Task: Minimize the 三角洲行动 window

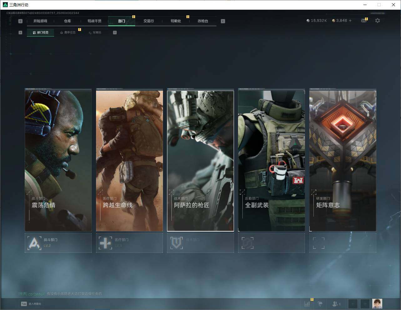Action: 365,5
